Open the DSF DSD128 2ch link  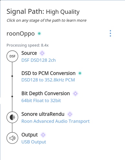click(x=38, y=60)
